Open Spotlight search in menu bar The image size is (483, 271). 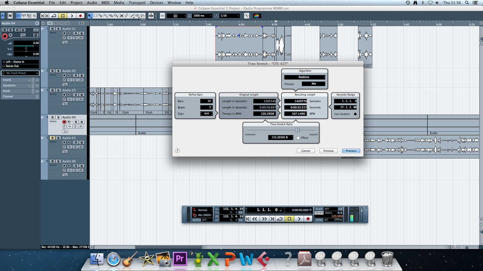467,3
